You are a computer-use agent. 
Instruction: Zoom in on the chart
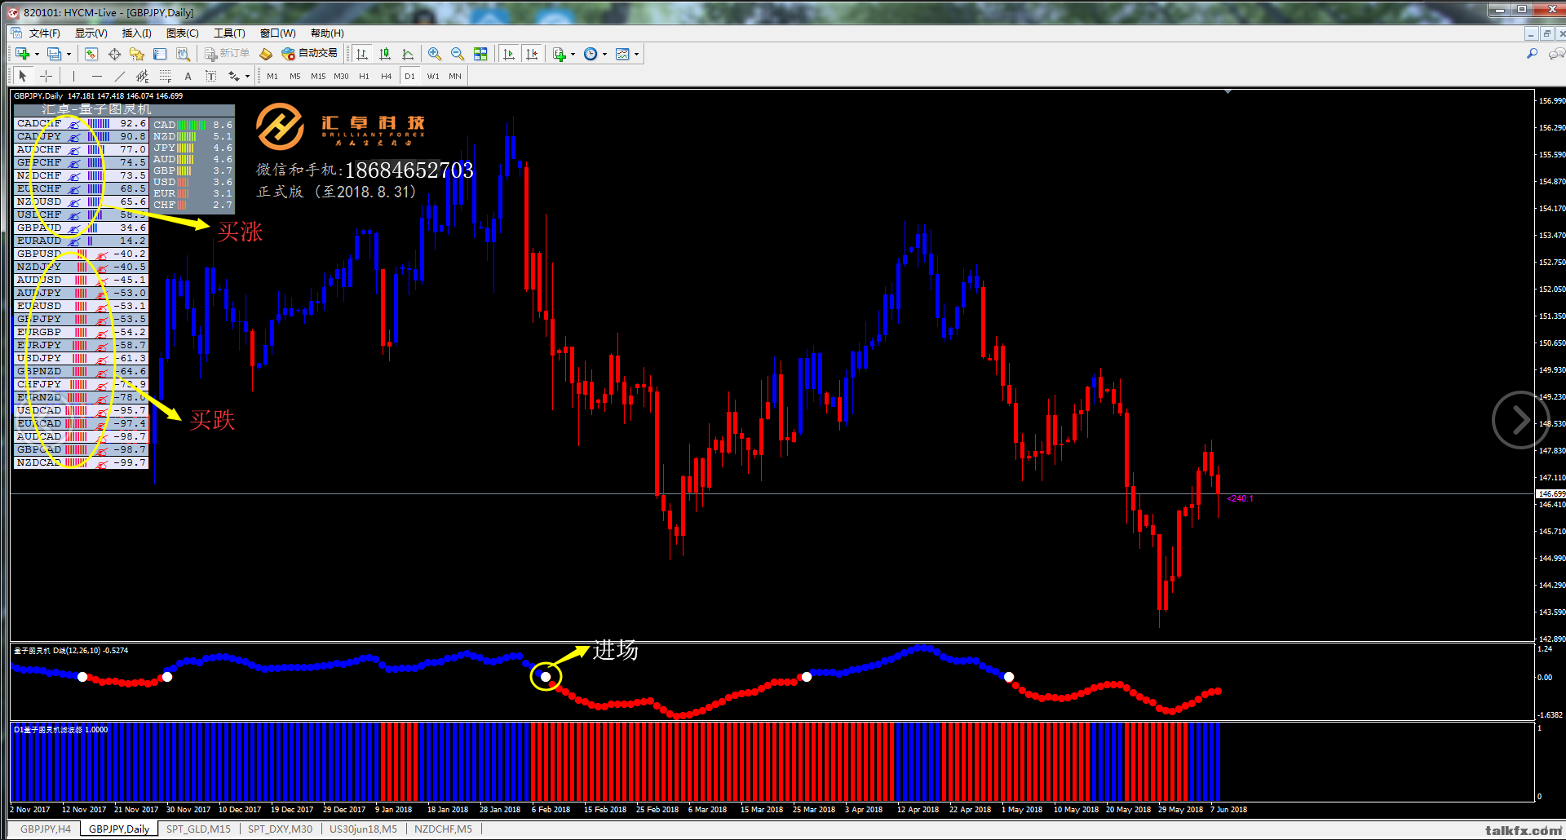click(435, 54)
